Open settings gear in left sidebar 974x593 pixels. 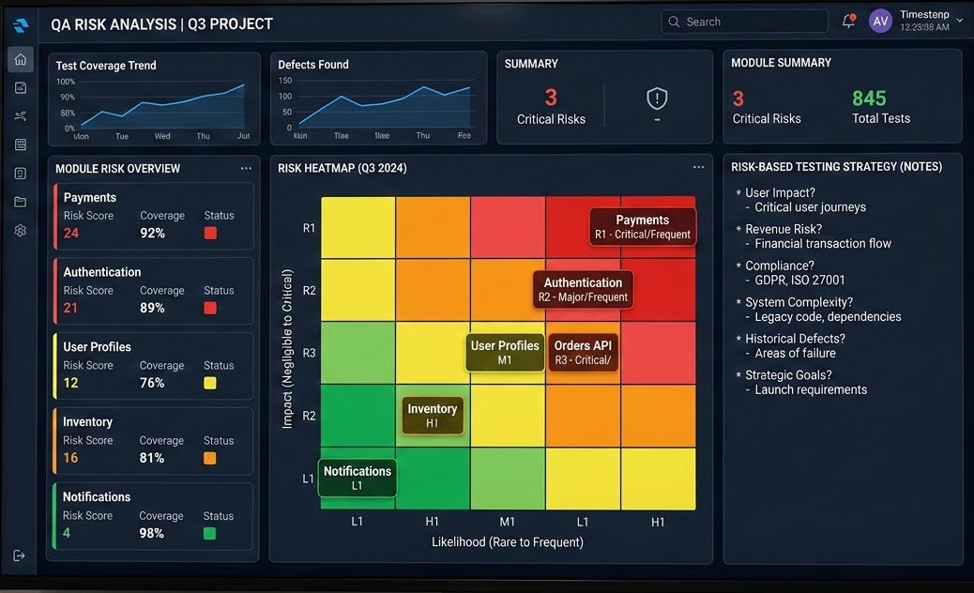pos(21,230)
